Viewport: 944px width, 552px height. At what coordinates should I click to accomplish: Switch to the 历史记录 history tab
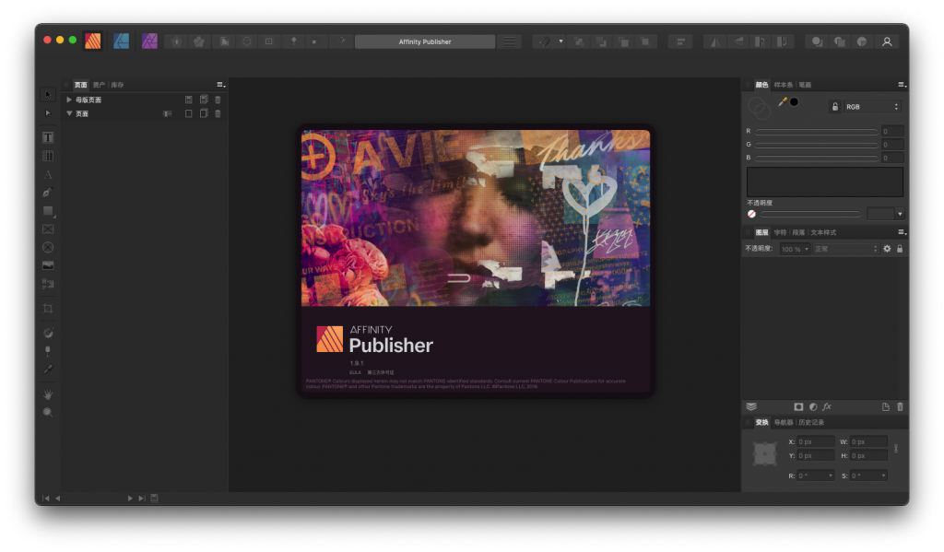[811, 423]
